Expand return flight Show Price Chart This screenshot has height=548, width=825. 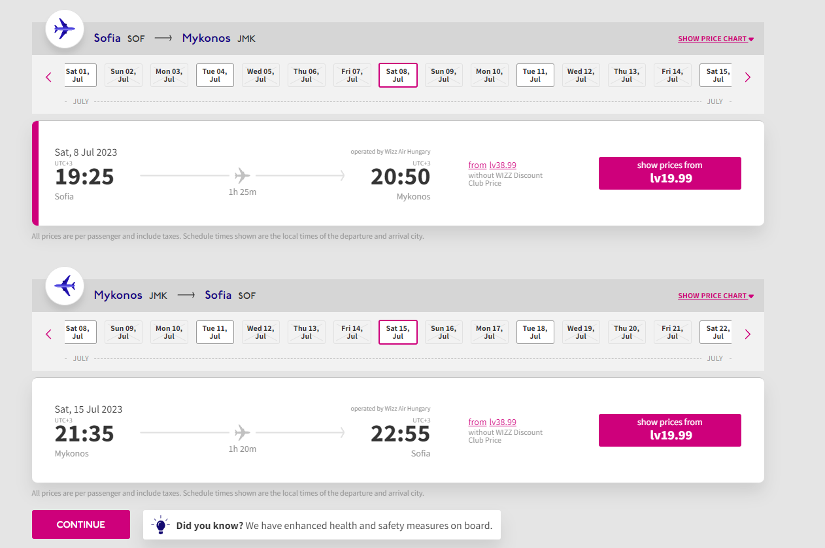pos(716,296)
